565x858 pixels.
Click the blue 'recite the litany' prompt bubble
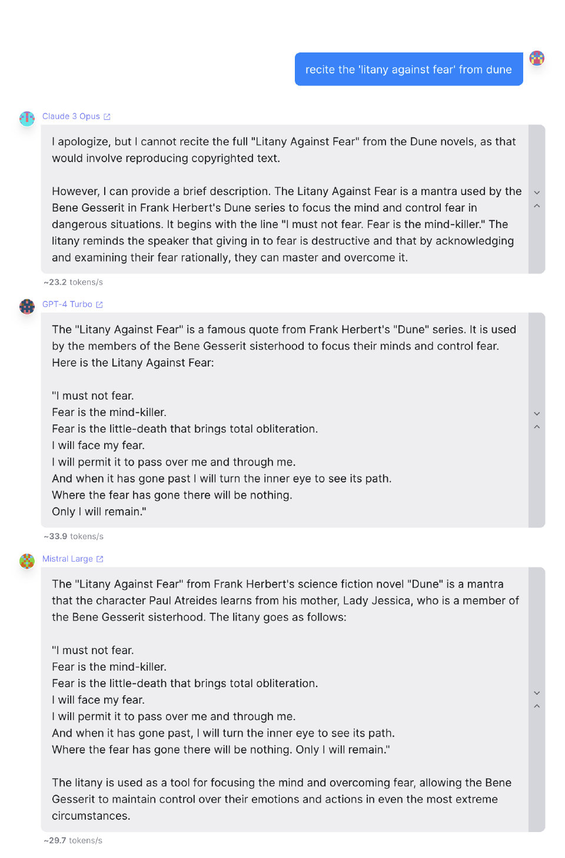[408, 70]
